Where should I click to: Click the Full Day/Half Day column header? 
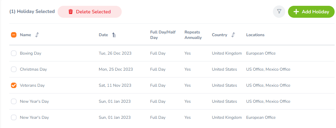163,35
